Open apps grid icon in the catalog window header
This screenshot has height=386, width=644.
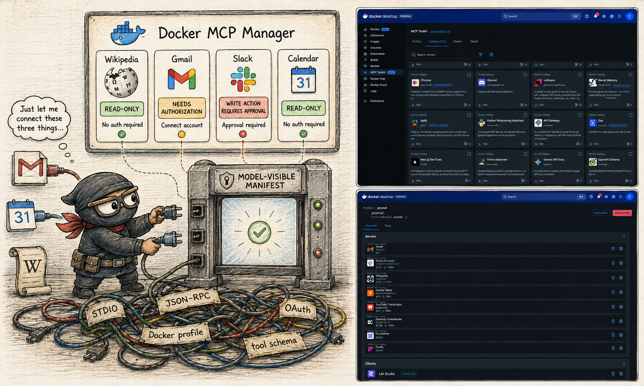[619, 16]
